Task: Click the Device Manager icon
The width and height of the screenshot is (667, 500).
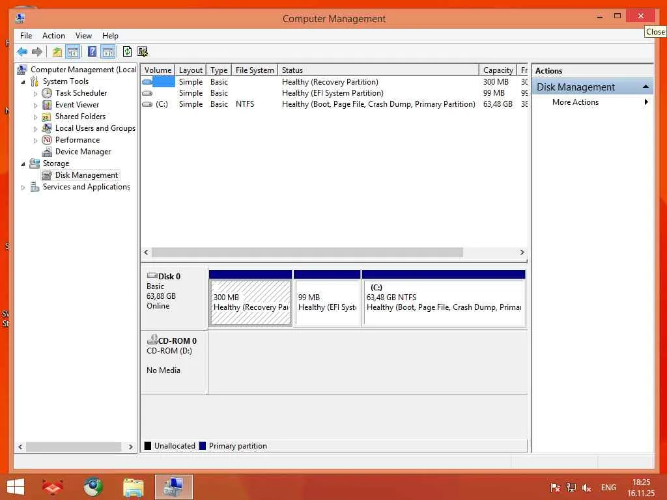Action: pos(47,152)
